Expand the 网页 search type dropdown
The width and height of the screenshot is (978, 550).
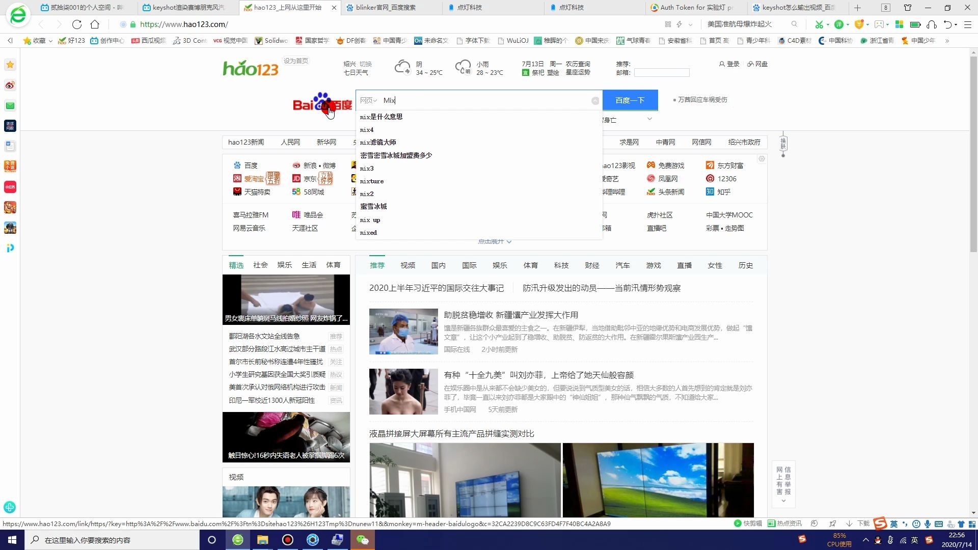[368, 100]
